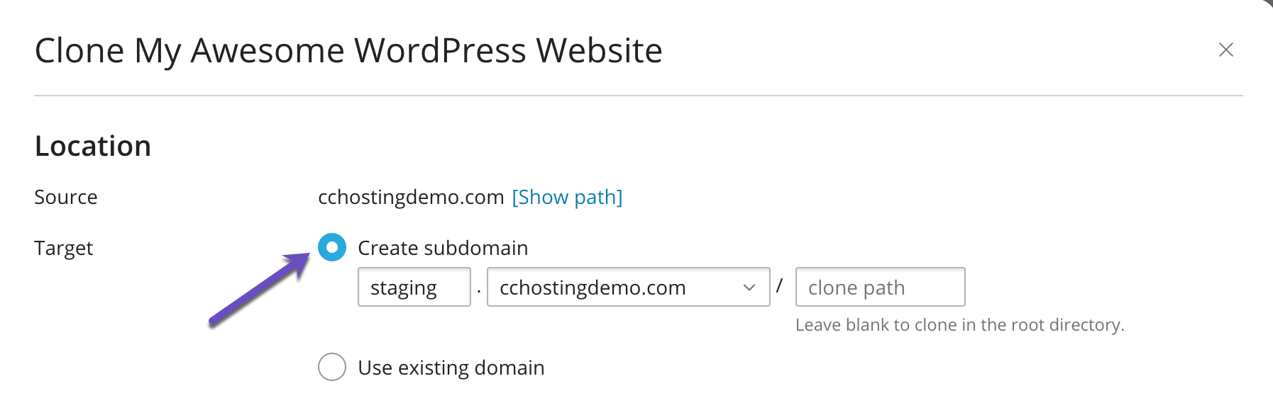The height and width of the screenshot is (415, 1273).
Task: Click inside the staging subdomain field
Action: pos(414,287)
